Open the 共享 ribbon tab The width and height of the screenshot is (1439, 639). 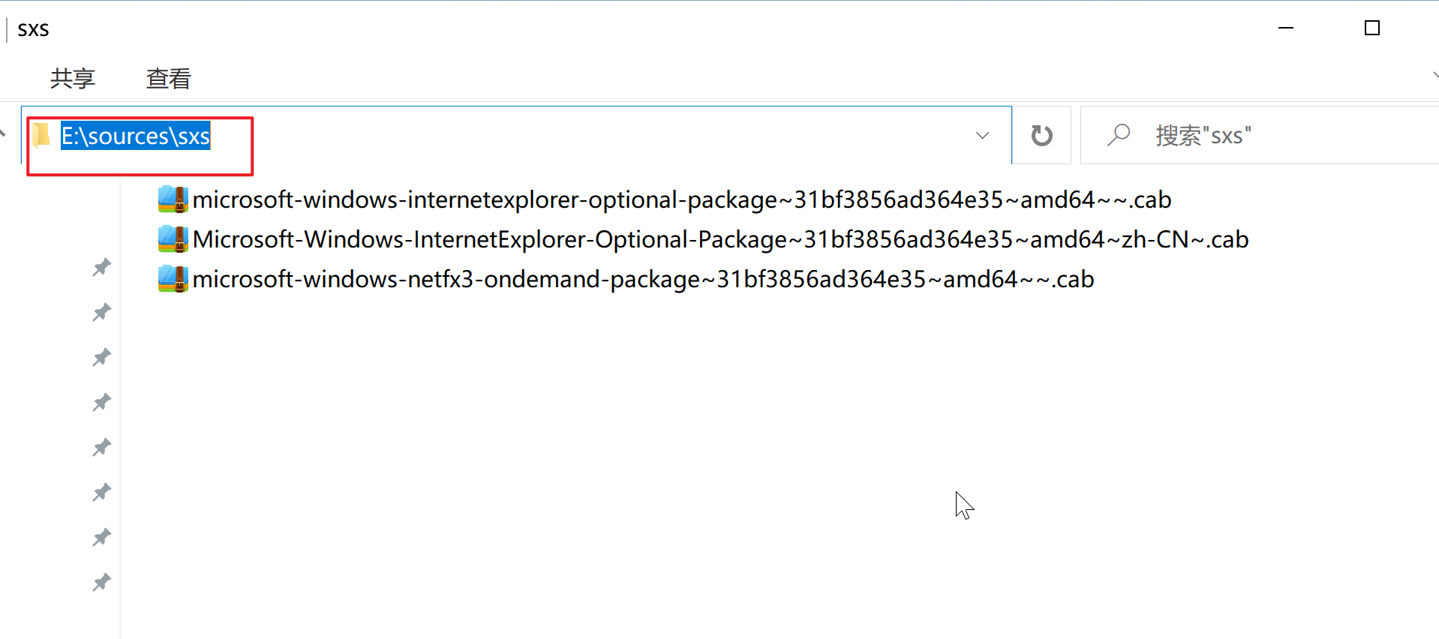click(x=72, y=79)
